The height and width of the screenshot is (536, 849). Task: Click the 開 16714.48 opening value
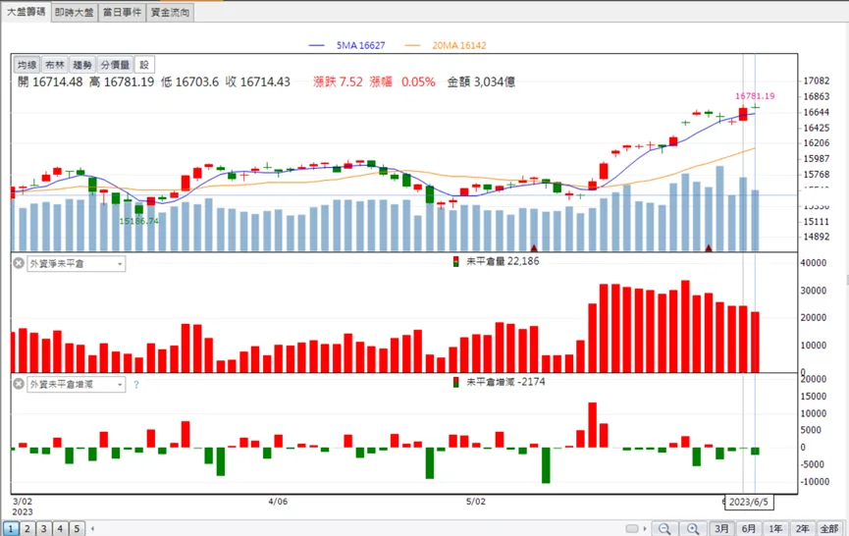pyautogui.click(x=50, y=81)
